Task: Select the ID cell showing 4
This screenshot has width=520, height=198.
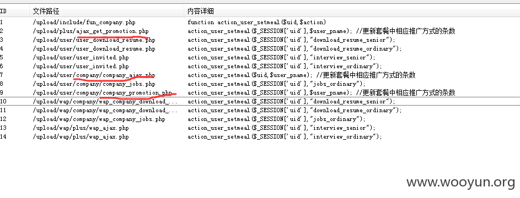Action: click(x=1, y=49)
